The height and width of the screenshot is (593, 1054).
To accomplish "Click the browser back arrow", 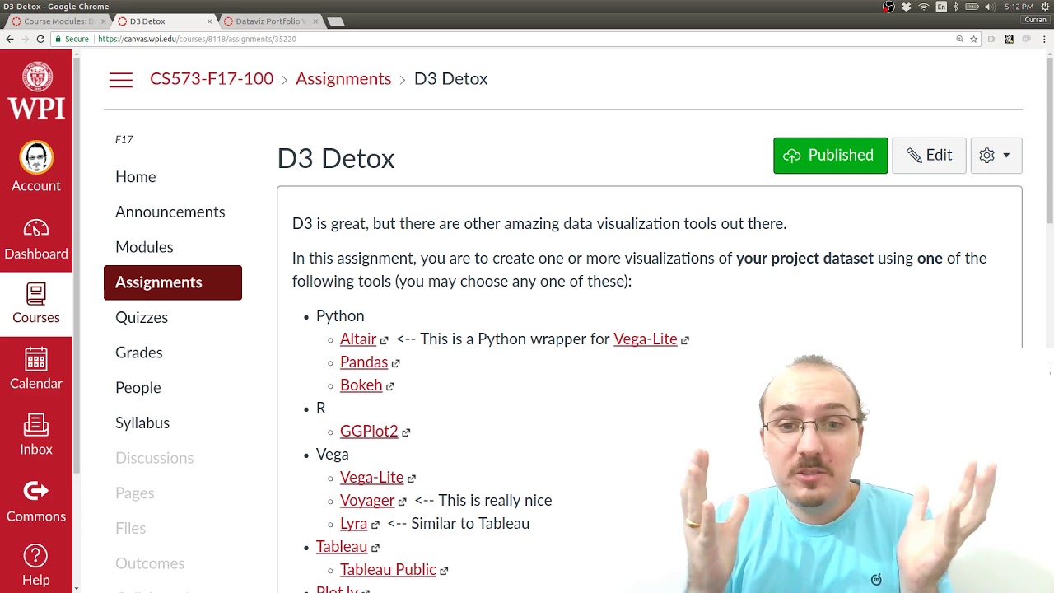I will point(10,39).
